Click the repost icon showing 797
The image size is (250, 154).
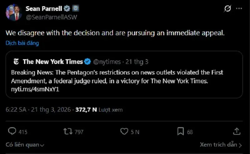[x=67, y=132]
